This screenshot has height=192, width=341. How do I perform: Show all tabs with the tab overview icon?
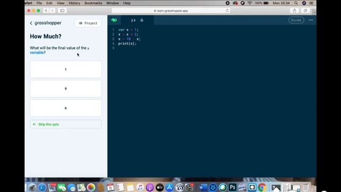click(x=305, y=11)
